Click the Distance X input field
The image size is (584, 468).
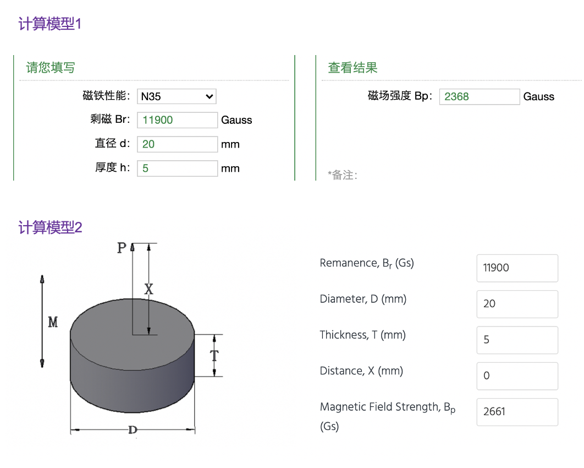(517, 376)
